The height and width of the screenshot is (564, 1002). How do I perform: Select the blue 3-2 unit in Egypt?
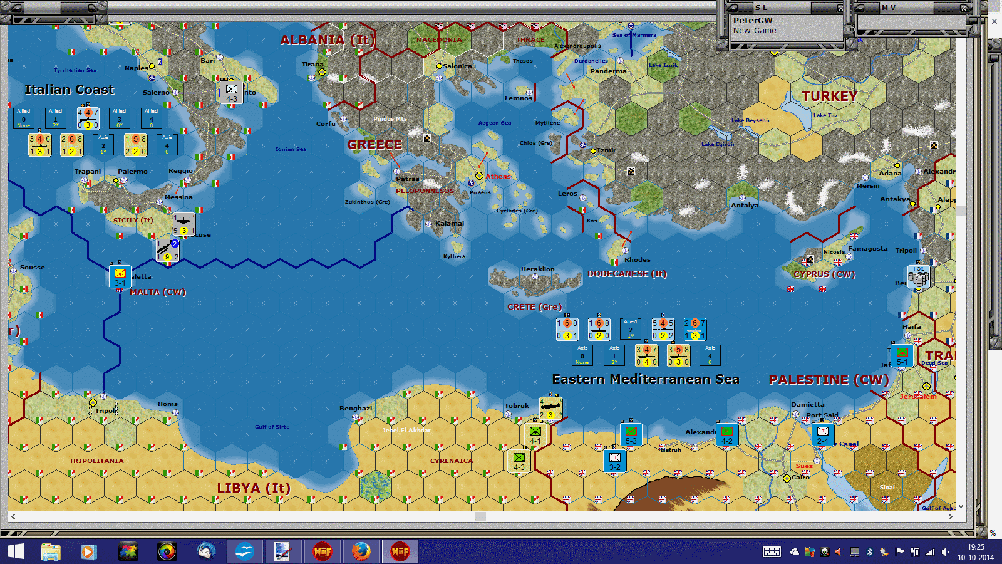[615, 461]
